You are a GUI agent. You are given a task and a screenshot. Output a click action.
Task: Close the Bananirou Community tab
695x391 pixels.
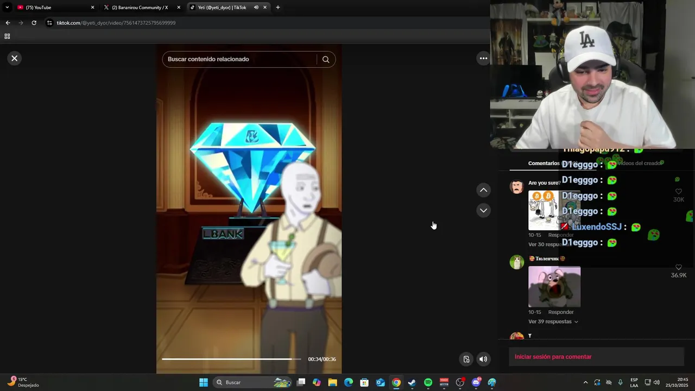(x=179, y=8)
